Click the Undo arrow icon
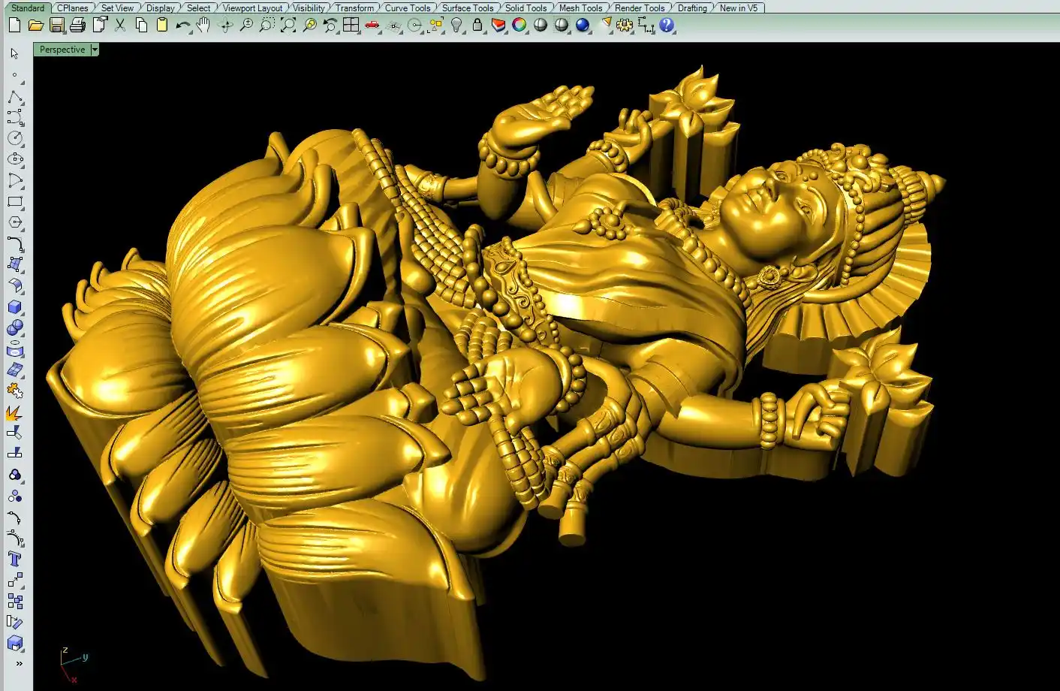Viewport: 1060px width, 691px height. [x=182, y=26]
